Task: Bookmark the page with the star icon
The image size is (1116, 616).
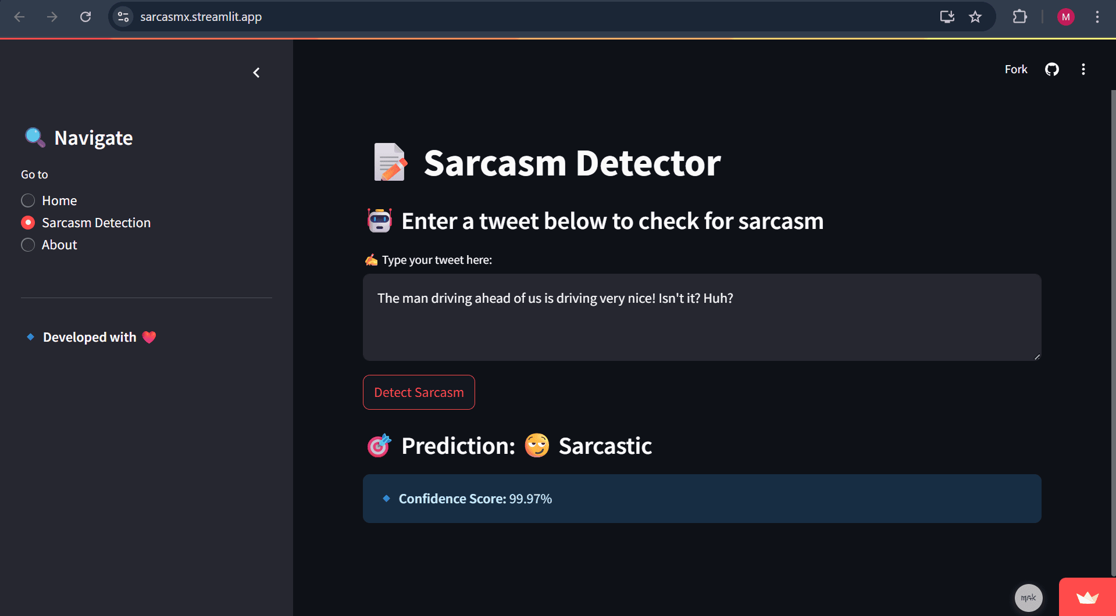Action: tap(975, 17)
